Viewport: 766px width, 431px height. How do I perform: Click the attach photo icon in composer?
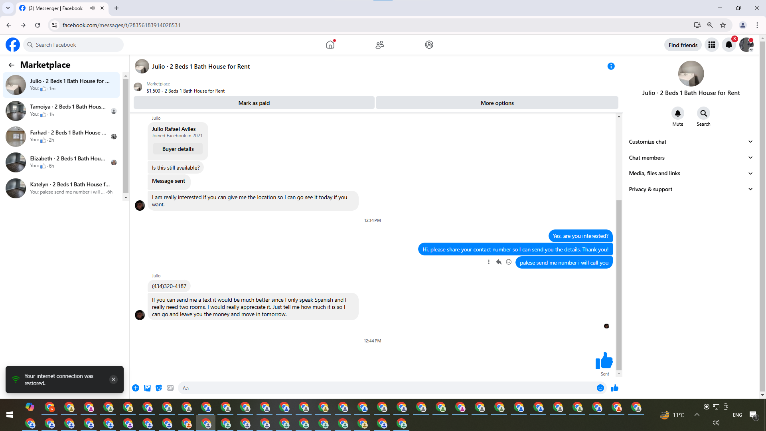(147, 388)
